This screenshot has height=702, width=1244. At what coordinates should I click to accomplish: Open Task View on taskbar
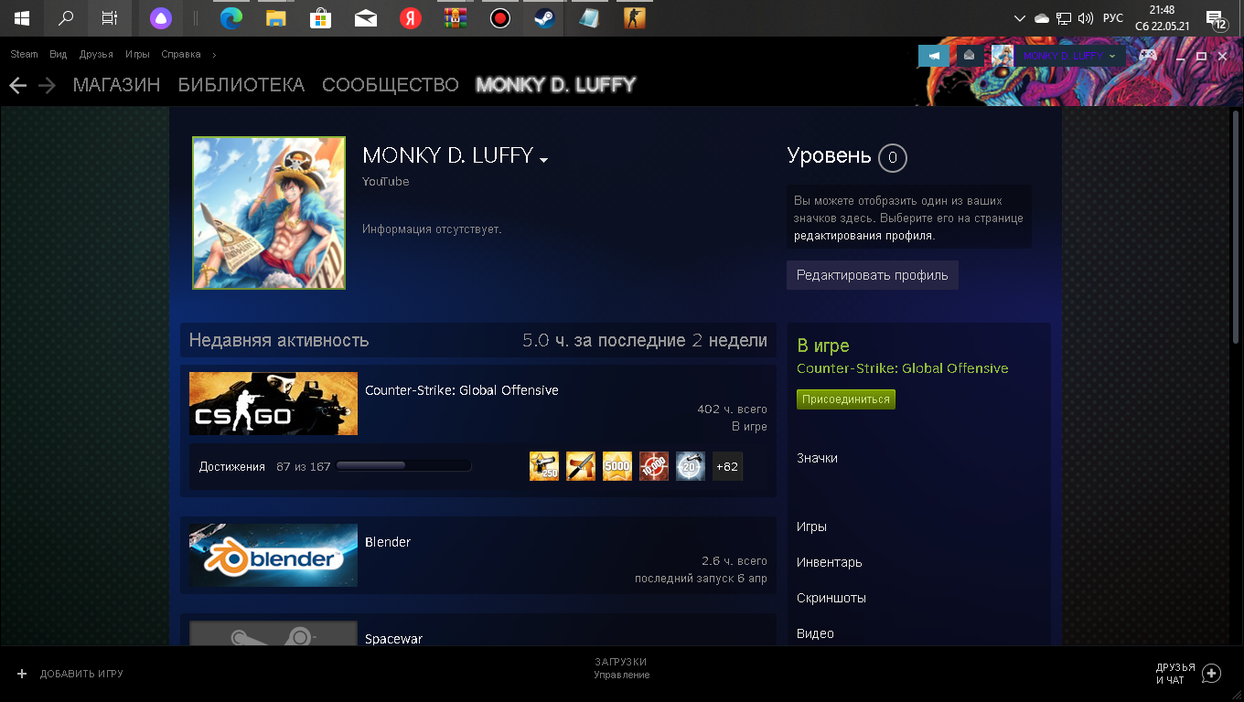click(x=110, y=18)
